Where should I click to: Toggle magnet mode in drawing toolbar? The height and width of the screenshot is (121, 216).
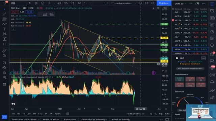click(4, 63)
